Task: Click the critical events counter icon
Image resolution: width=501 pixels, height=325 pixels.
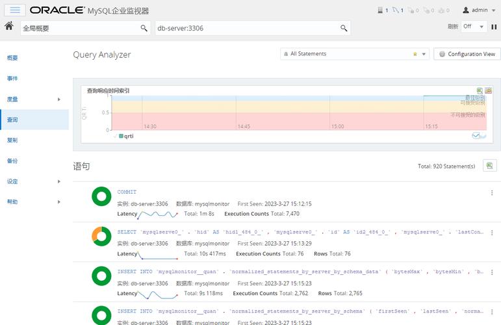Action: tap(426, 10)
